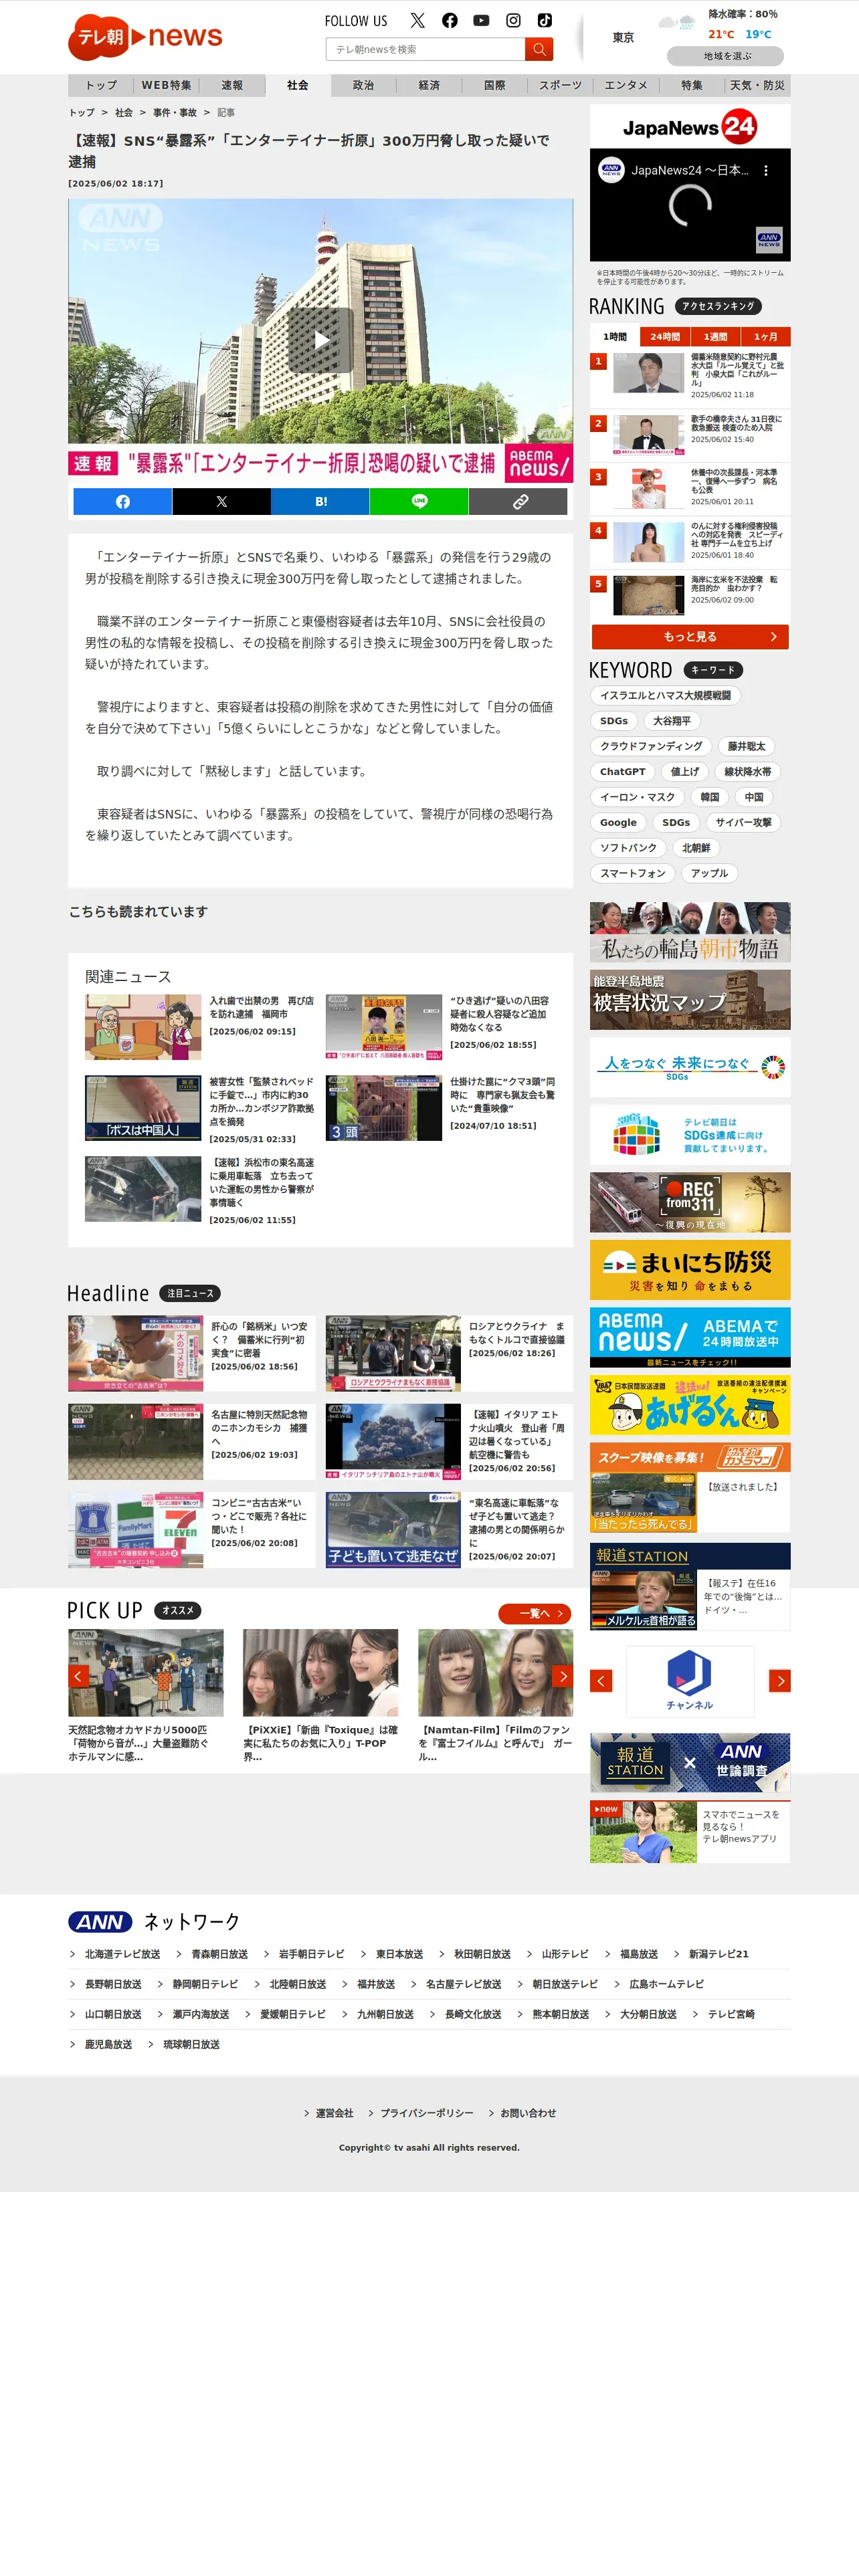859x2576 pixels.
Task: Open the 国際 navigation tab
Action: (495, 85)
